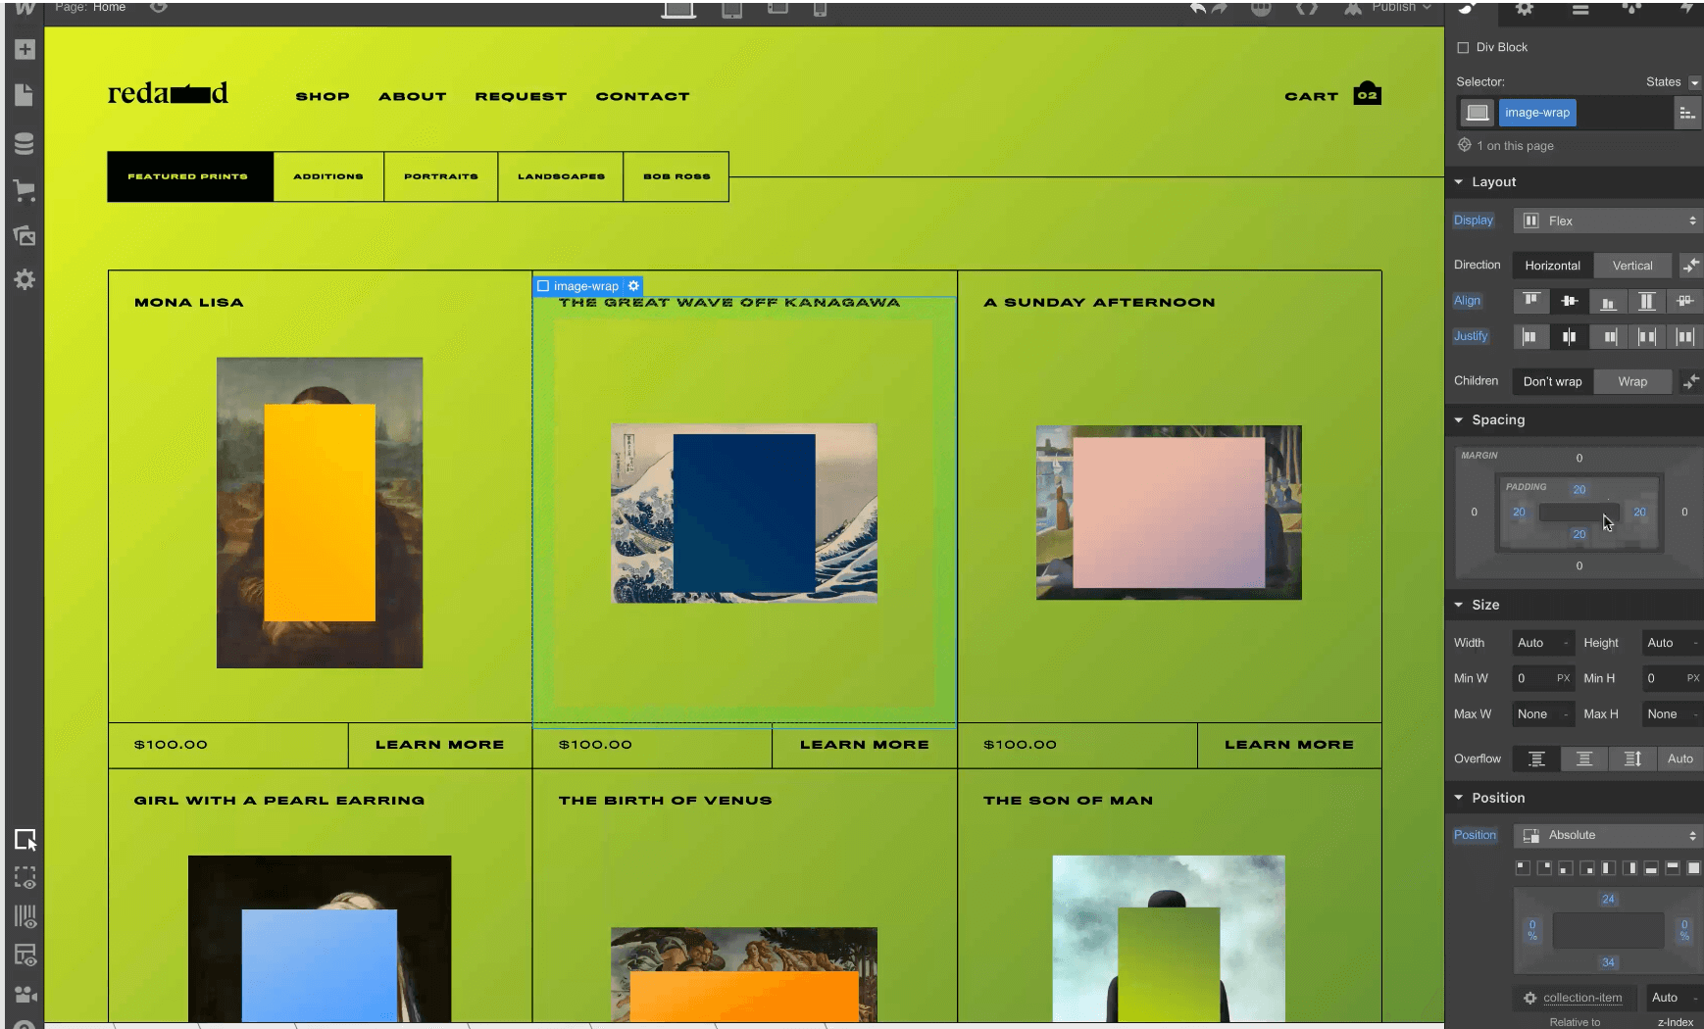The width and height of the screenshot is (1704, 1029).
Task: Open selector inheritance icon beside image-wrap
Action: coord(1687,113)
